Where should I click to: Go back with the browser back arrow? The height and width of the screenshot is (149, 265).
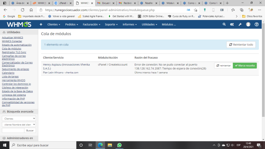(x=5, y=10)
